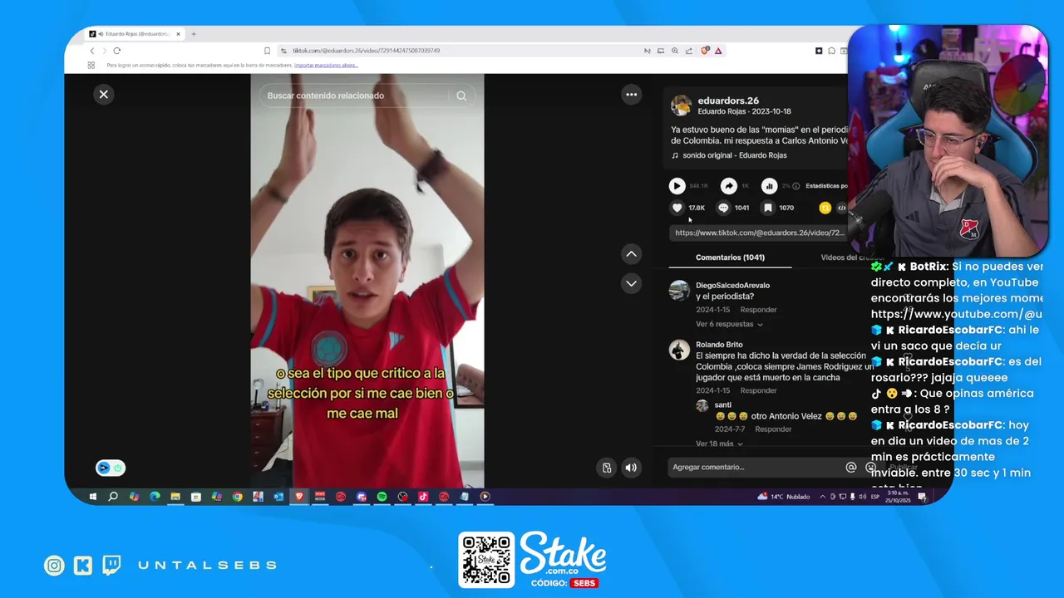Open eduardors.26 profile name
This screenshot has height=598, width=1064.
[728, 100]
